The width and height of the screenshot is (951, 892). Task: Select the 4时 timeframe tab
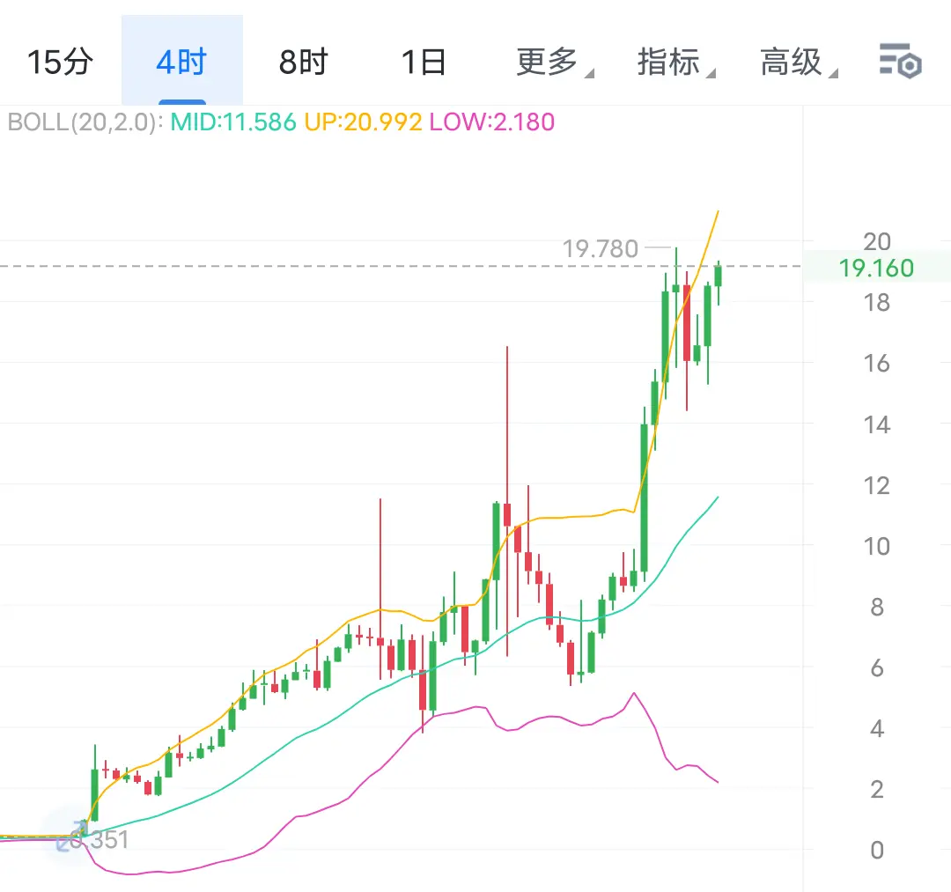tap(182, 61)
